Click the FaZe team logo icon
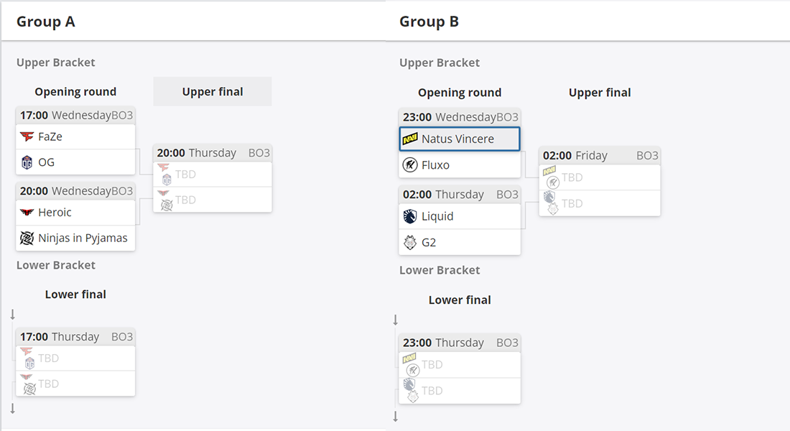Image resolution: width=790 pixels, height=431 pixels. tap(27, 136)
